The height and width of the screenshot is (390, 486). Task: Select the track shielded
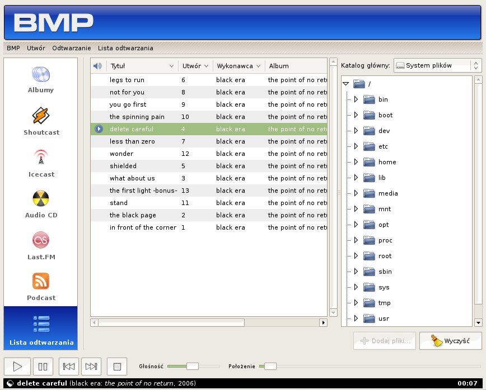[x=209, y=166]
